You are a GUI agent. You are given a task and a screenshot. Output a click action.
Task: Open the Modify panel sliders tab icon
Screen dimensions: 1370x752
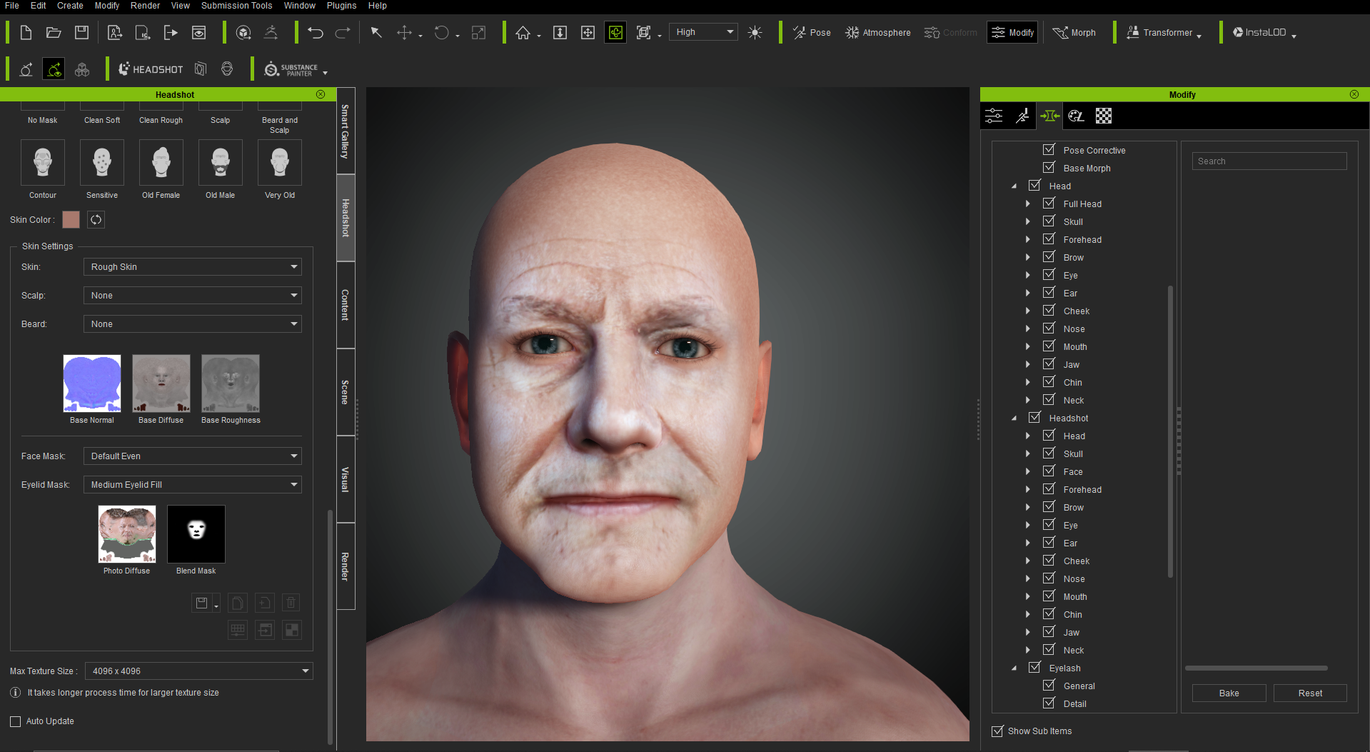[994, 116]
